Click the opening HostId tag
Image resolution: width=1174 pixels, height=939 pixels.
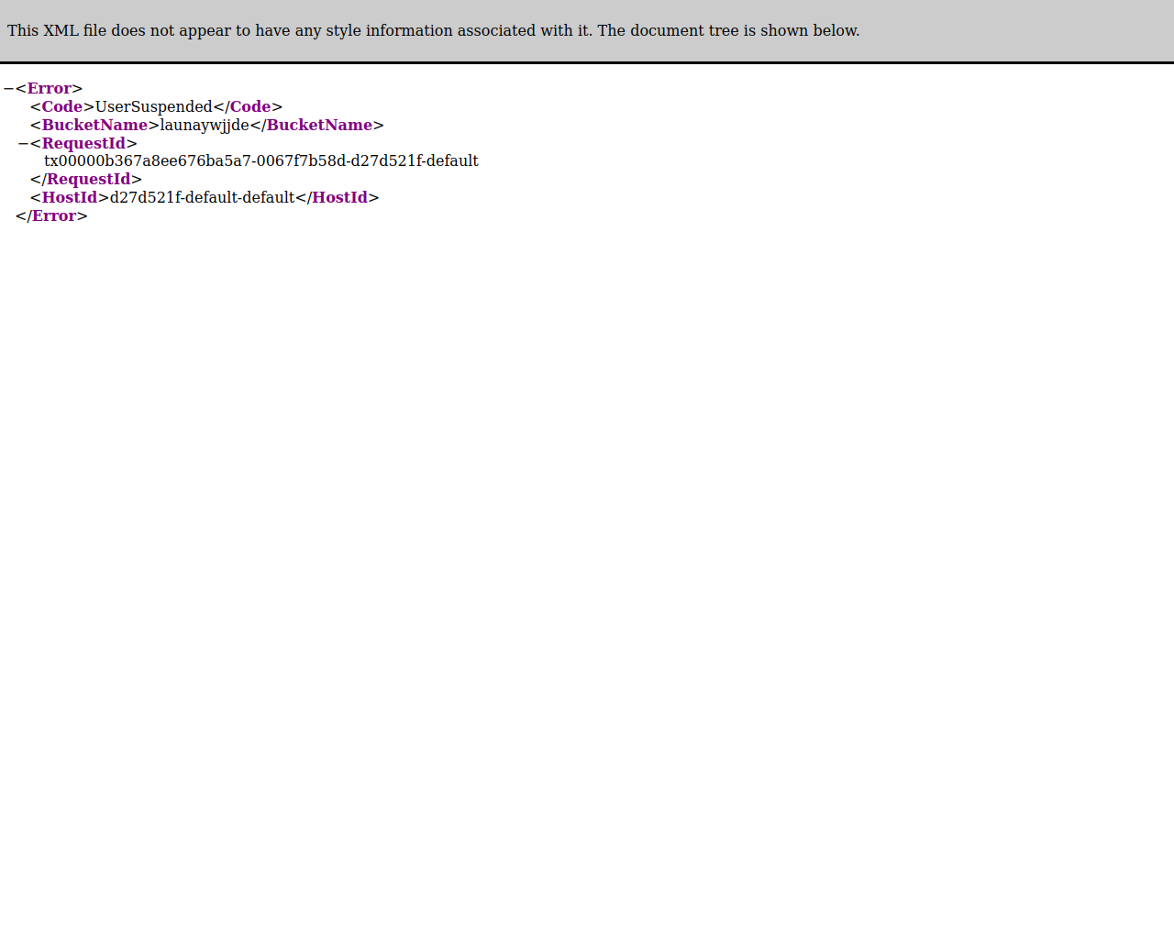point(70,198)
